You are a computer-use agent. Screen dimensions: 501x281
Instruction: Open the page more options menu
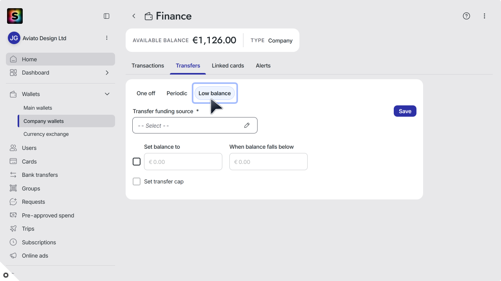(485, 16)
